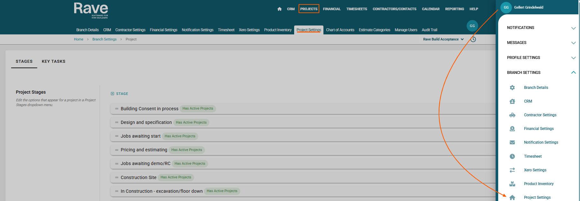Open Timesheet in the sub-navigation
The image size is (580, 201).
point(226,30)
